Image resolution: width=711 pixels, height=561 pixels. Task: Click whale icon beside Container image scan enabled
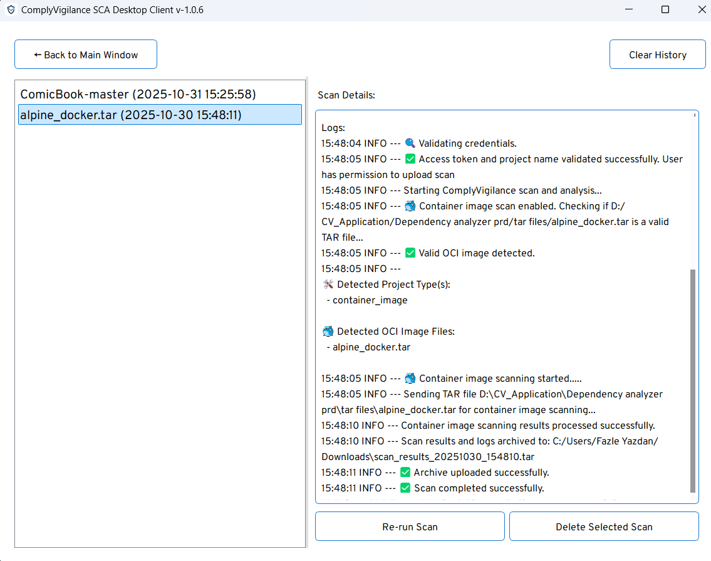(410, 206)
